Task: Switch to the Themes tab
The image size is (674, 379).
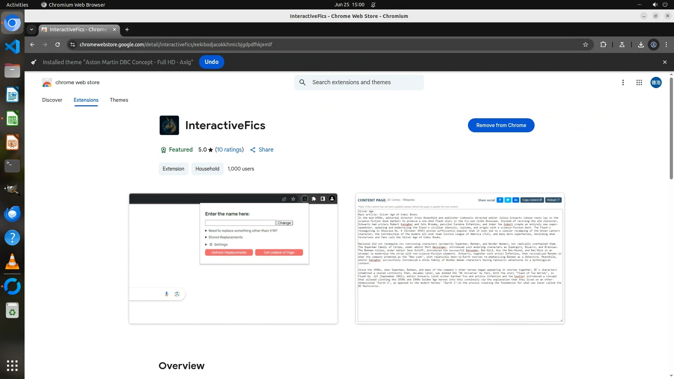Action: tap(119, 100)
